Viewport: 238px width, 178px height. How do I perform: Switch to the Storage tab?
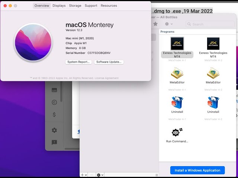click(75, 6)
